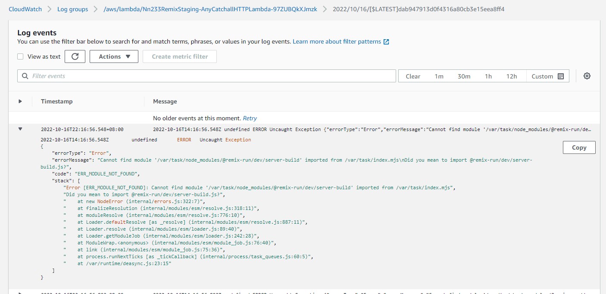Click Create metric filter button

(x=179, y=56)
